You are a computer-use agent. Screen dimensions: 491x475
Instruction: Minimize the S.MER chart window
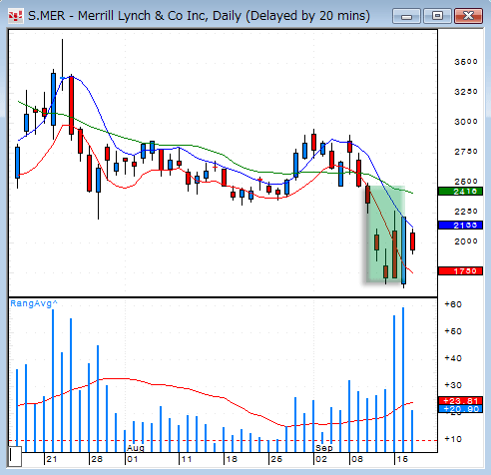[406, 16]
